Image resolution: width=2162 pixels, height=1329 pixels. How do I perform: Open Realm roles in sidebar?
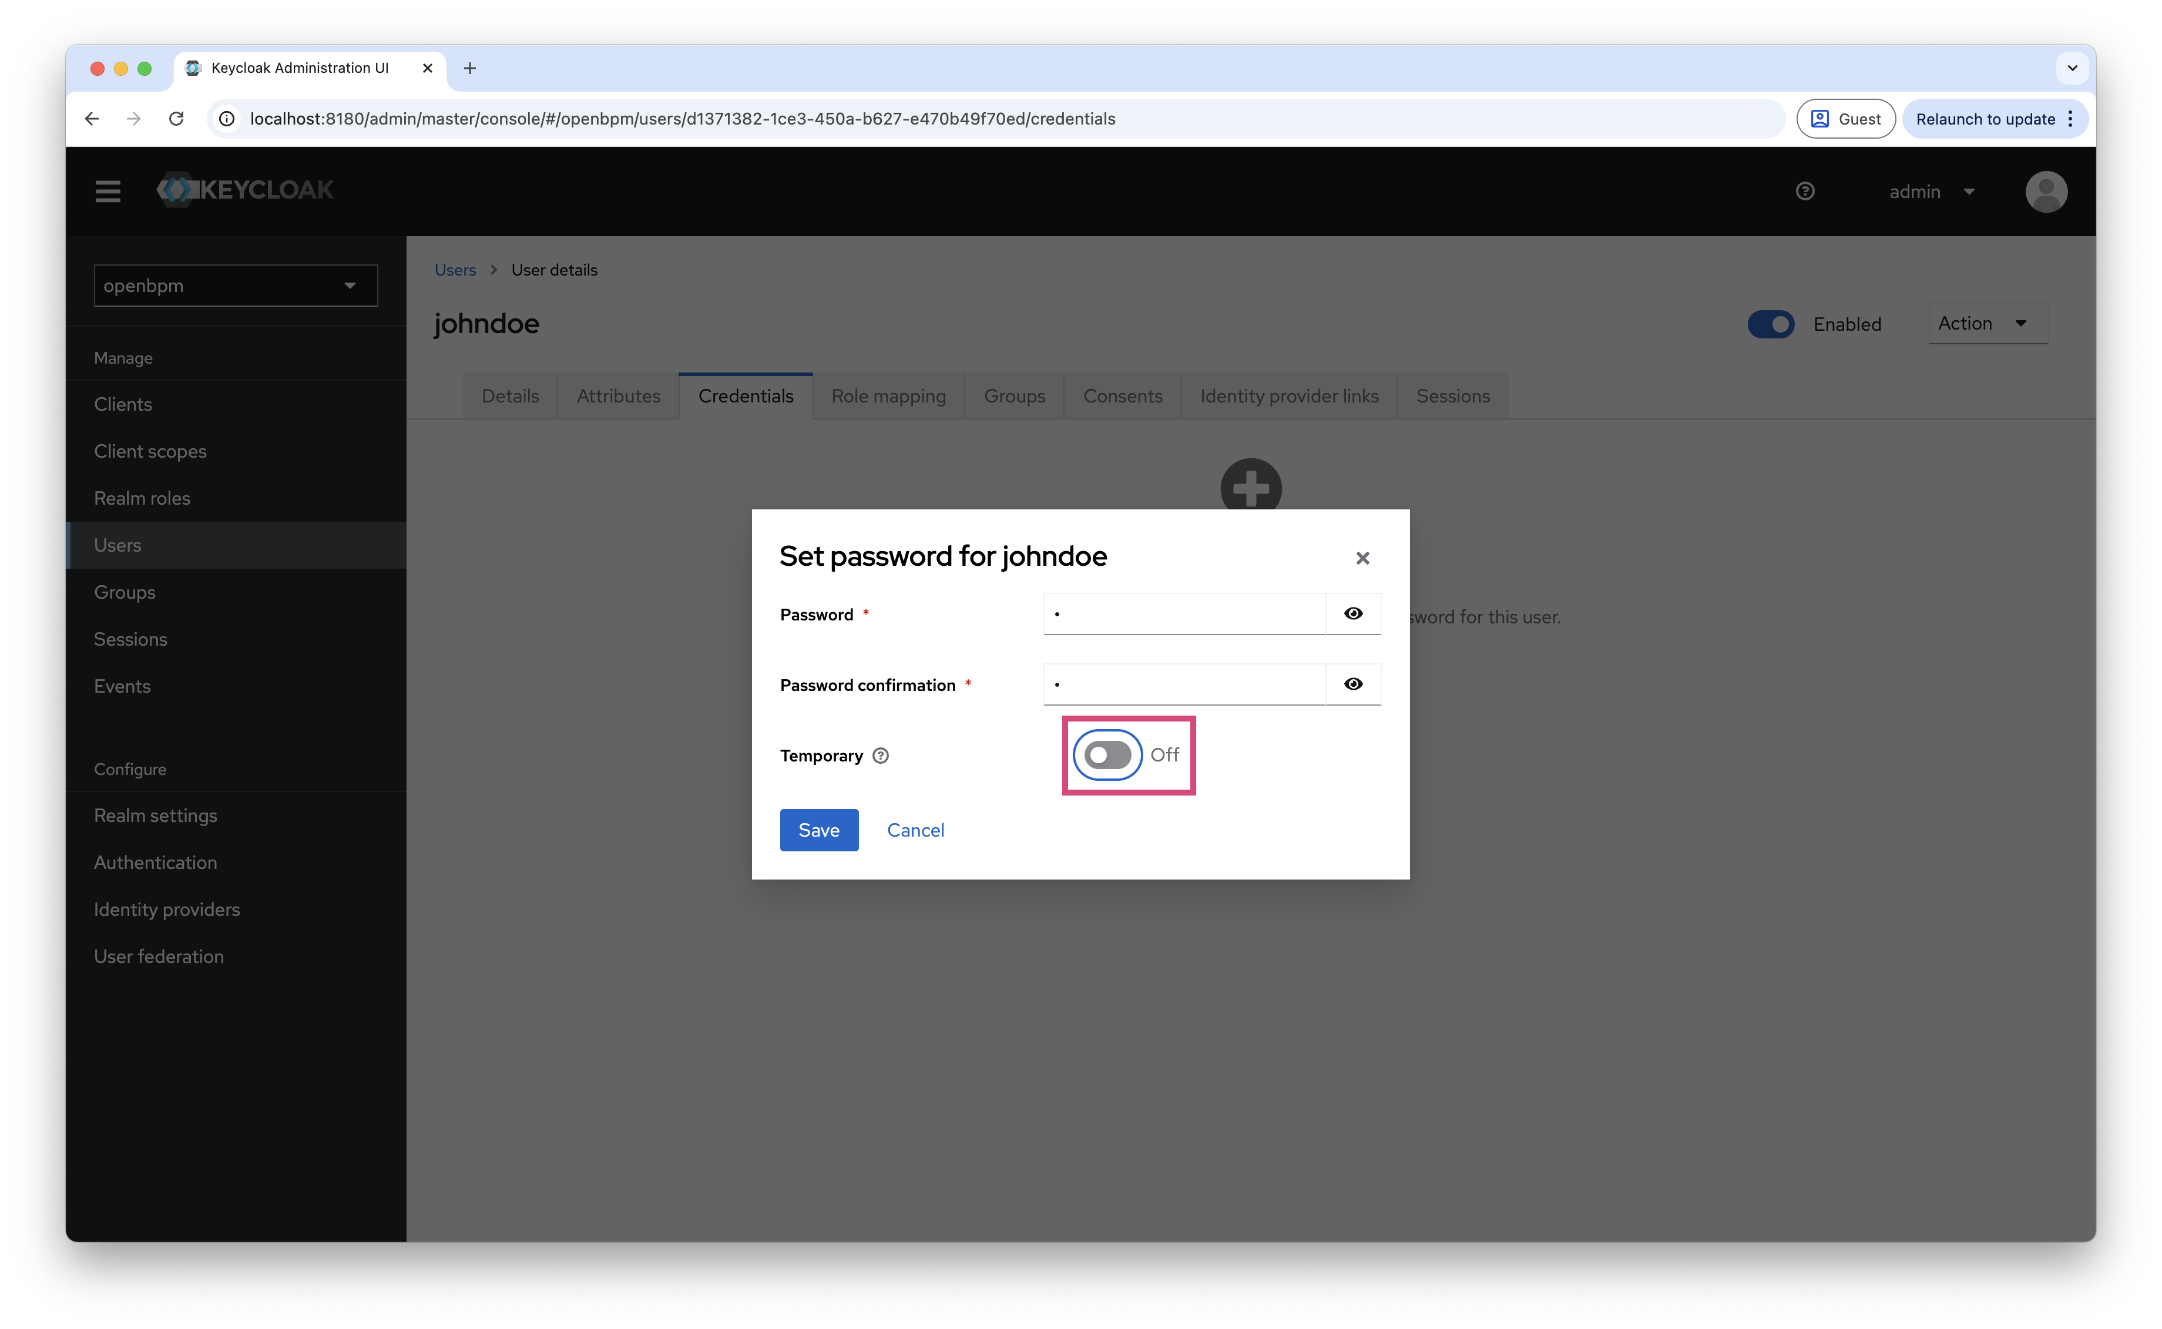click(x=236, y=498)
